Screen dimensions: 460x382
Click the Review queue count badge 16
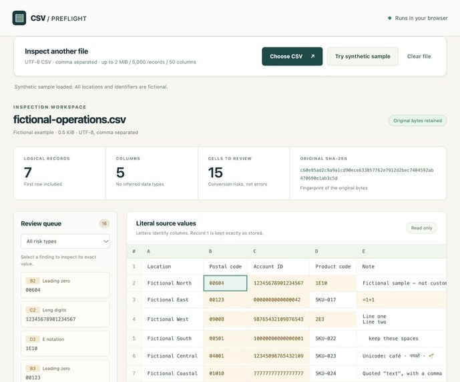(x=104, y=223)
